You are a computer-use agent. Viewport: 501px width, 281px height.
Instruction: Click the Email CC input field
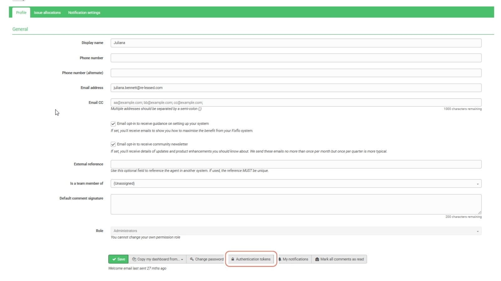click(x=296, y=103)
